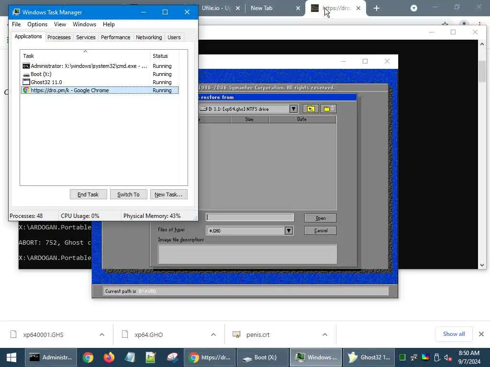Click the scissors snipping taskbar icon
The image size is (490, 367).
tap(172, 357)
